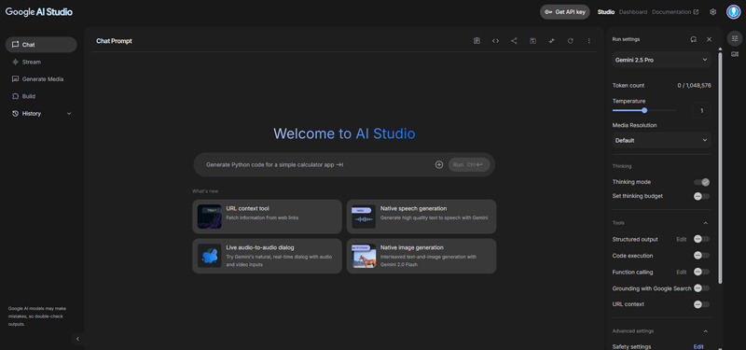Click the prompt input text field

[316, 165]
